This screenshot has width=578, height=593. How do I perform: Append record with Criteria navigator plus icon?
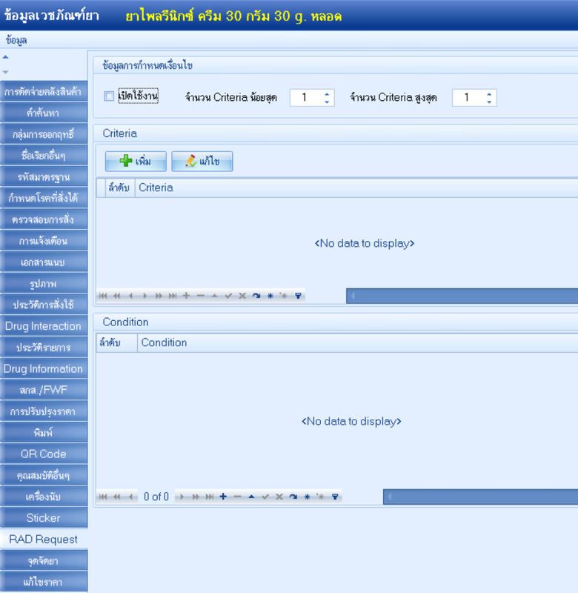[186, 296]
